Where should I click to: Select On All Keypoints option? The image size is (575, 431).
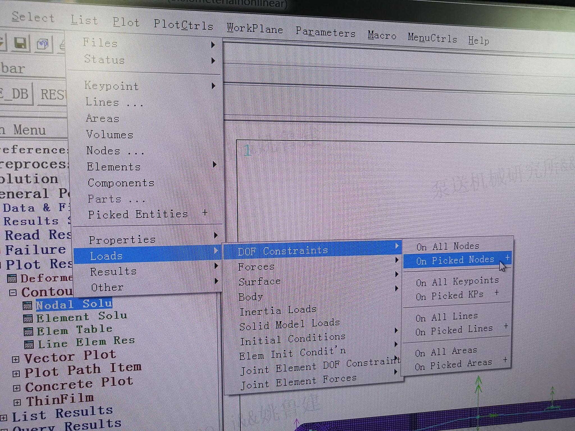coord(457,281)
